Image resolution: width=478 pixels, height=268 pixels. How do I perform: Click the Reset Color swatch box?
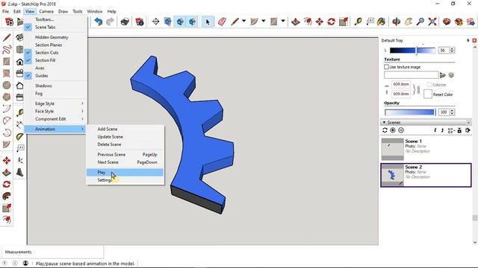click(x=428, y=95)
